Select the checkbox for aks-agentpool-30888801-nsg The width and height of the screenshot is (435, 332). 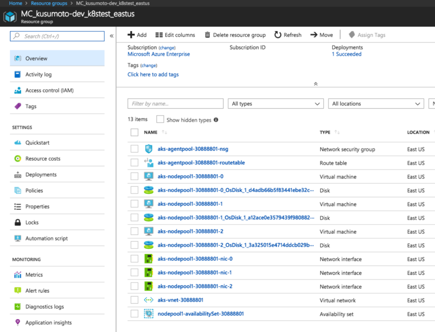pos(135,149)
